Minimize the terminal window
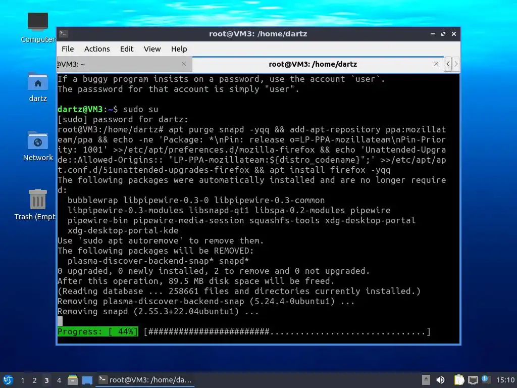Screen dimensions: 517x388 pyautogui.click(x=433, y=34)
